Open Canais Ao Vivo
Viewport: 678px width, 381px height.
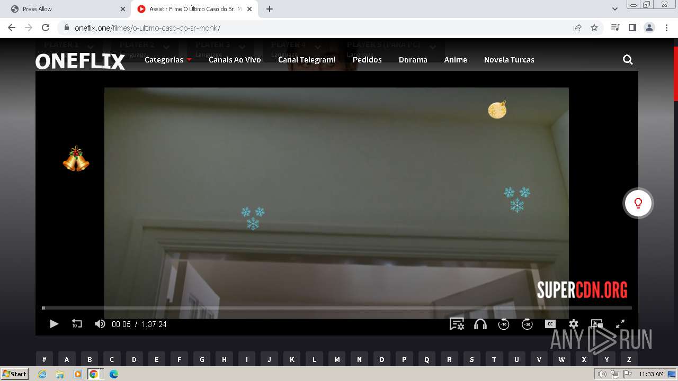(x=235, y=60)
